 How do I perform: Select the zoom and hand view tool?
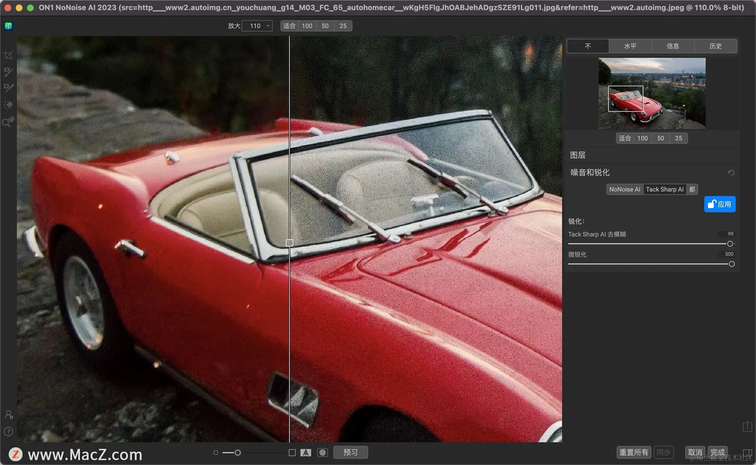[8, 122]
